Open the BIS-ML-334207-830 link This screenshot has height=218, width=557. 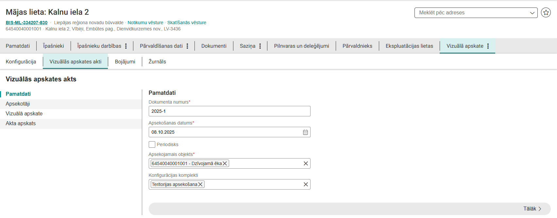point(26,23)
